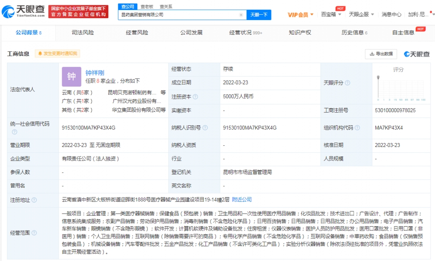
Task: Click the bell icon in 发生变更时通知我
Action: pyautogui.click(x=40, y=54)
